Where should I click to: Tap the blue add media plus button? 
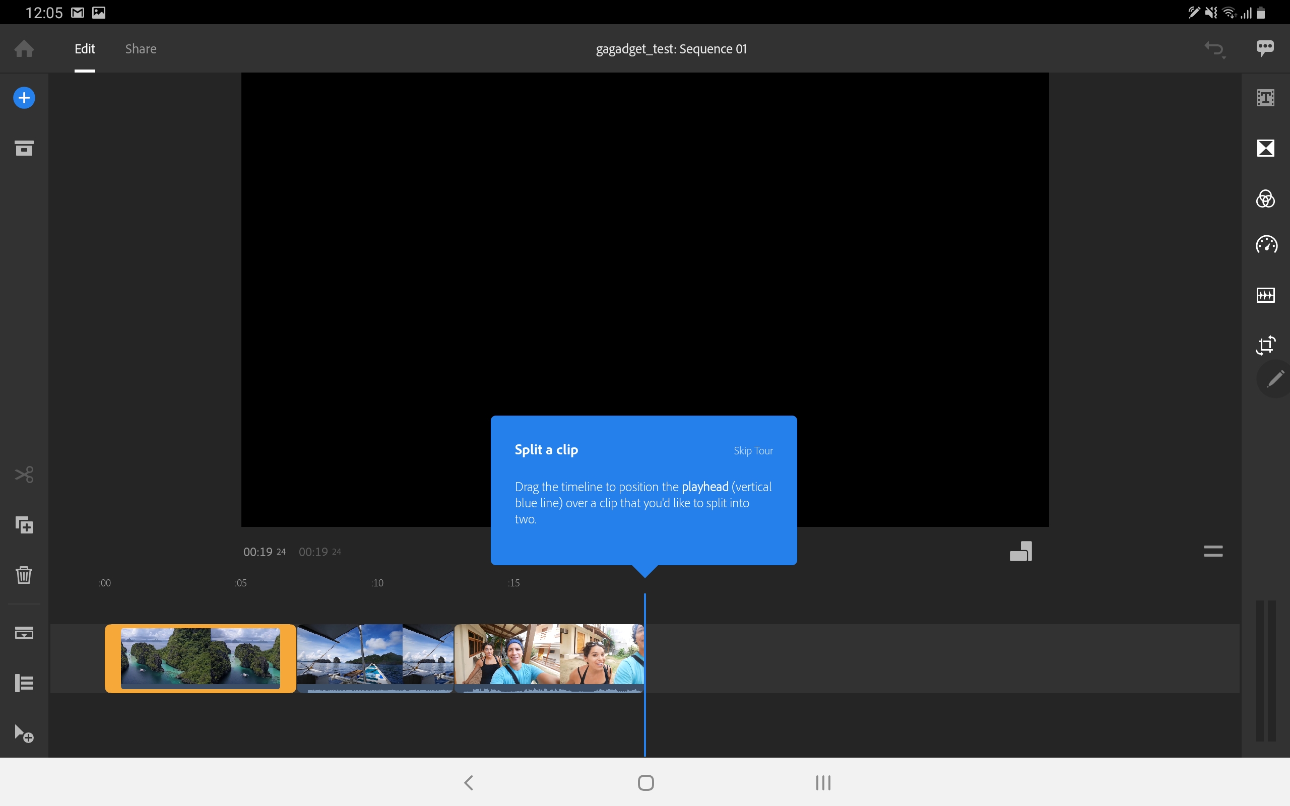pos(24,98)
